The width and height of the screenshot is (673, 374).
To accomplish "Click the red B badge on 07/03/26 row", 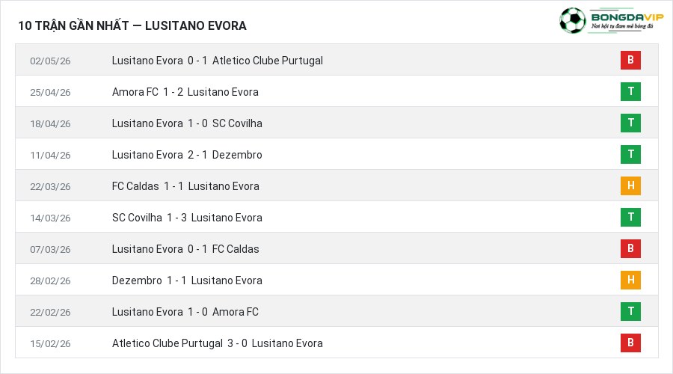I will [630, 248].
